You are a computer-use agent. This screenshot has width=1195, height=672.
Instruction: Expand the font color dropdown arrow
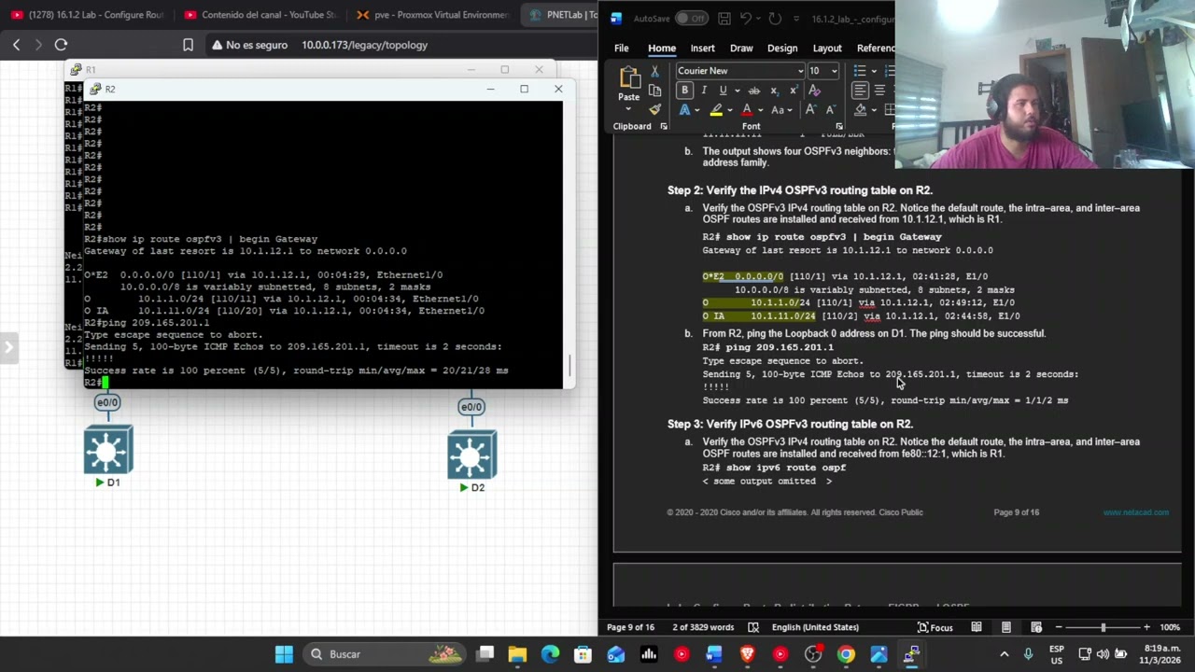(760, 110)
